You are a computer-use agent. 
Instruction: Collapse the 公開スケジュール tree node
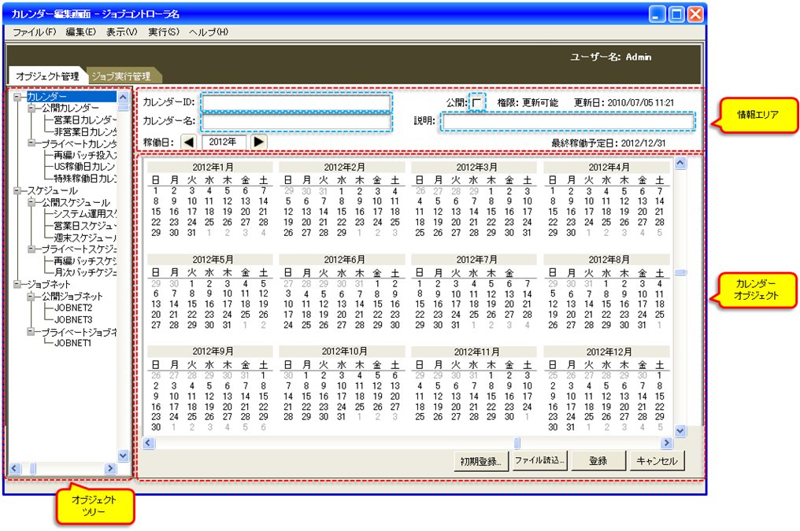coord(31,202)
